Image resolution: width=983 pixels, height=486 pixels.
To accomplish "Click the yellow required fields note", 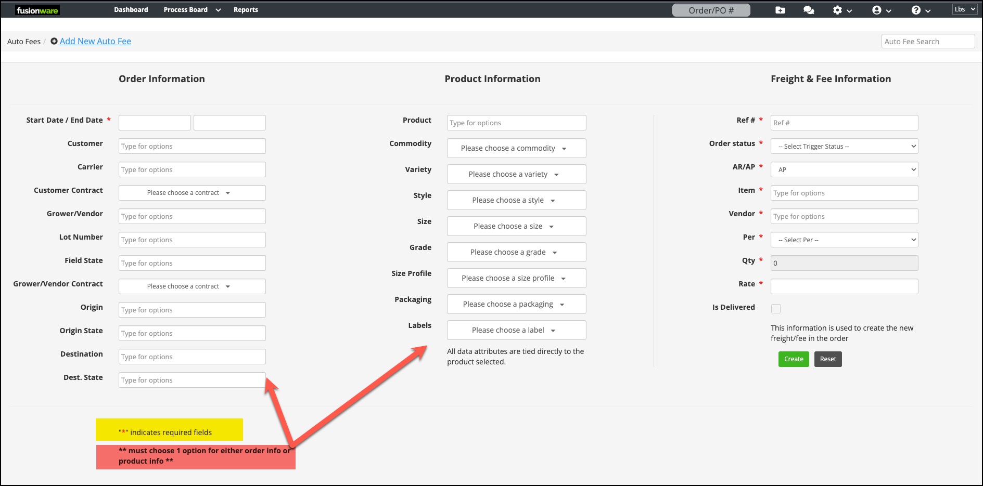I will (x=169, y=430).
